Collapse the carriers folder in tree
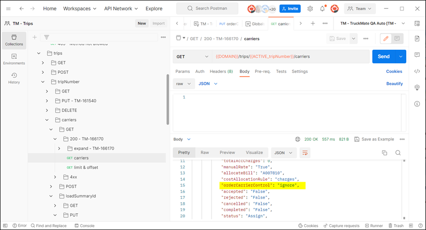Image resolution: width=426 pixels, height=230 pixels. click(47, 120)
